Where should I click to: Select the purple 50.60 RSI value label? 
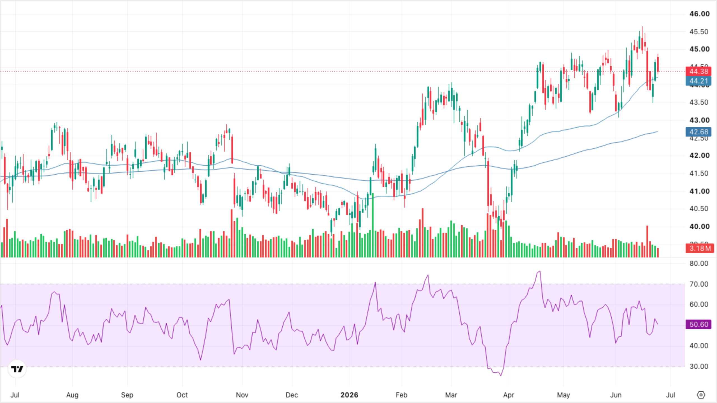(699, 324)
